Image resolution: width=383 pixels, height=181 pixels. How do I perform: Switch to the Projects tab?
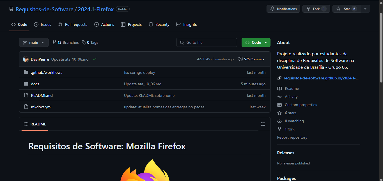click(x=131, y=24)
